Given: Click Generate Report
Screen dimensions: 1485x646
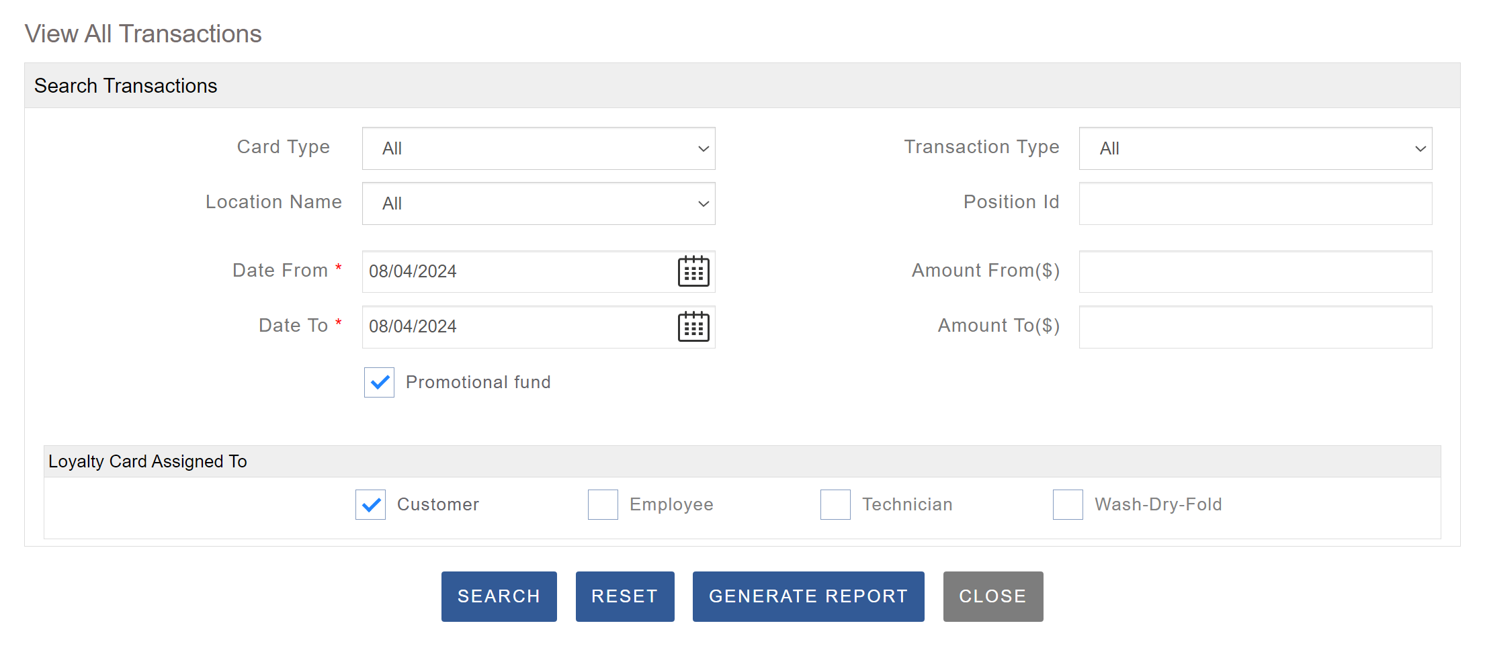Looking at the screenshot, I should (808, 596).
